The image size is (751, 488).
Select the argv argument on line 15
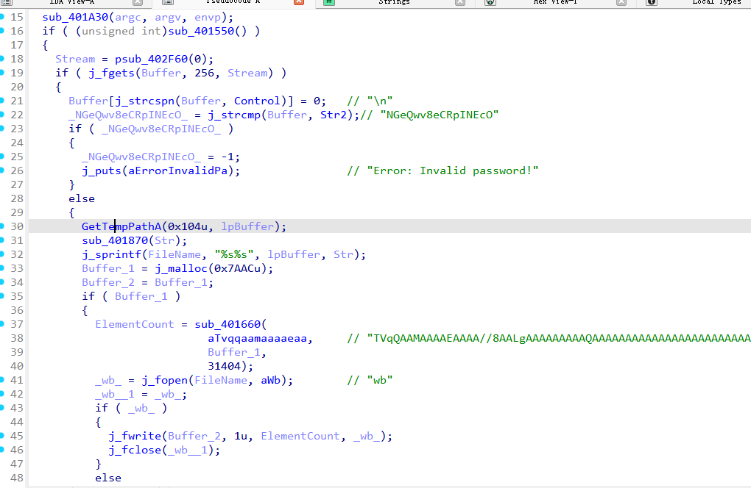pyautogui.click(x=168, y=17)
